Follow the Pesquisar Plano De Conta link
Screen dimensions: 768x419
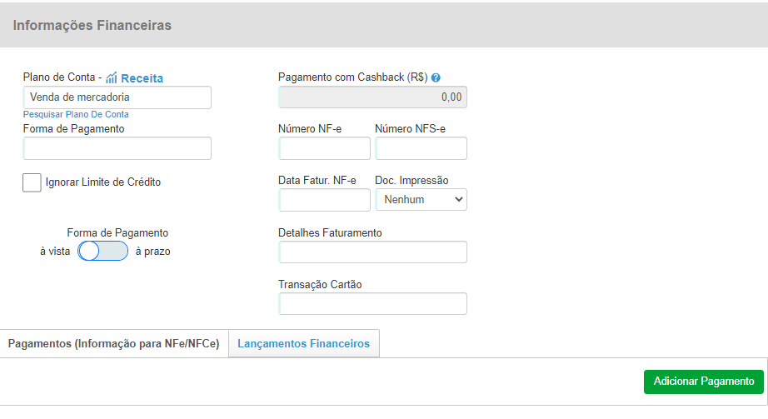pyautogui.click(x=76, y=114)
